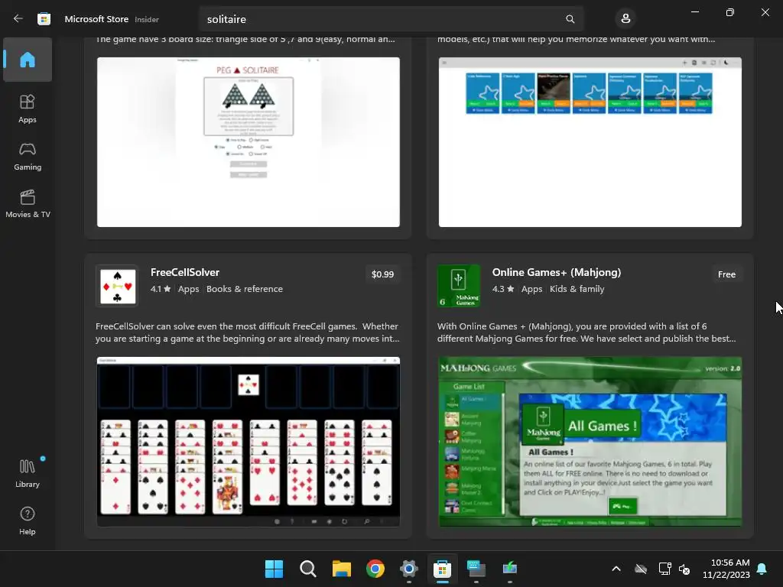This screenshot has width=783, height=587.
Task: Click the Kids & family category label
Action: [x=577, y=289]
